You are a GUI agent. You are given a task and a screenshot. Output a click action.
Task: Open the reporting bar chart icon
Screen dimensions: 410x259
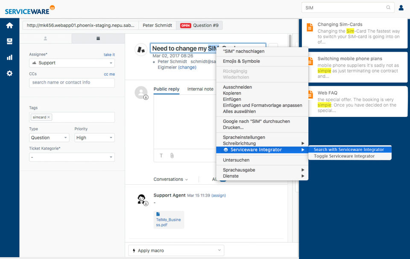coord(10,58)
